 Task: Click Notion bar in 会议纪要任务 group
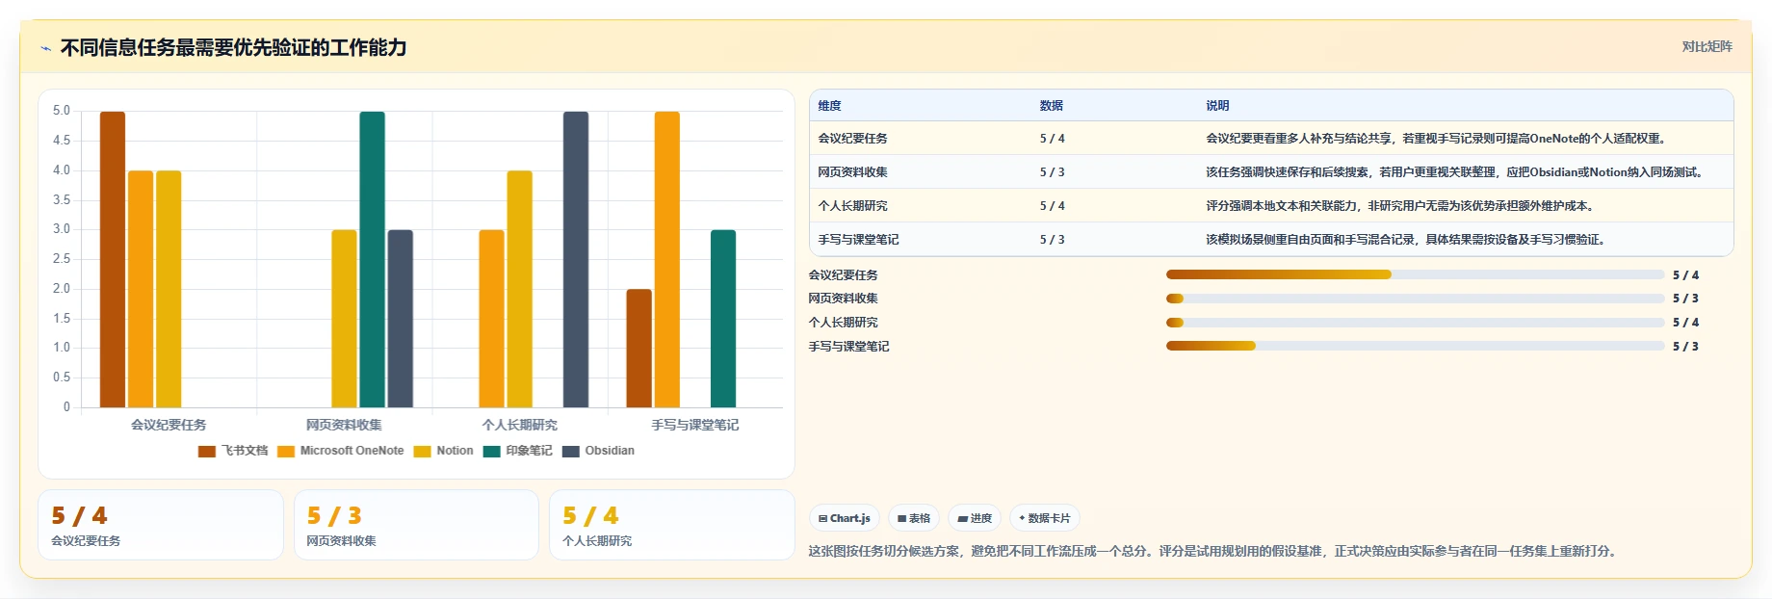pyautogui.click(x=169, y=289)
